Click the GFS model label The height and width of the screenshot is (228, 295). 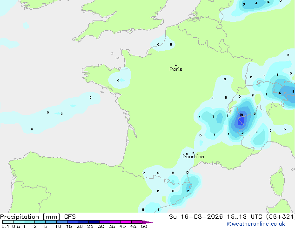tap(70, 217)
